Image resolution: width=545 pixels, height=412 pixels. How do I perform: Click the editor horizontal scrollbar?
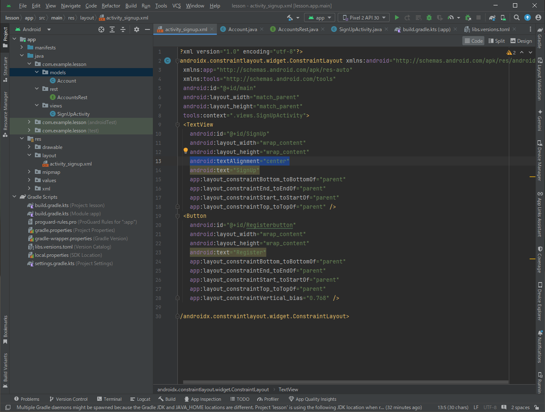pos(346,382)
